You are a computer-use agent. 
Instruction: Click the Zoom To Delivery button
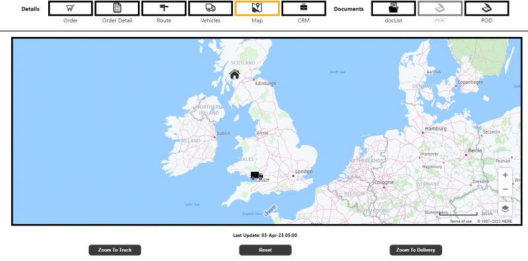(x=416, y=250)
